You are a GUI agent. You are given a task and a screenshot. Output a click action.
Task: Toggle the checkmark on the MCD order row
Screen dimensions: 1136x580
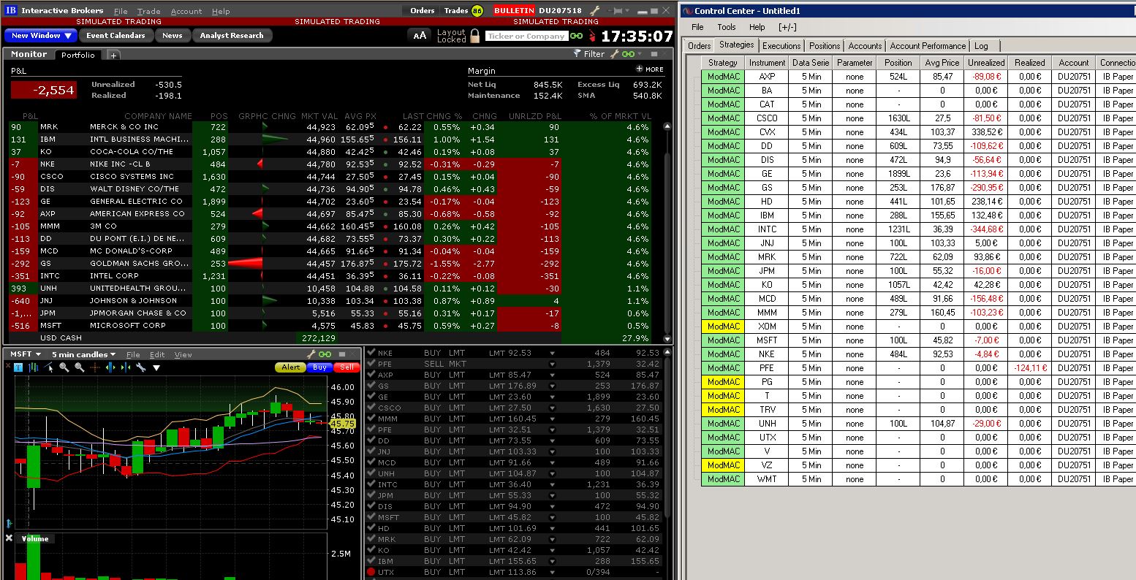[371, 462]
